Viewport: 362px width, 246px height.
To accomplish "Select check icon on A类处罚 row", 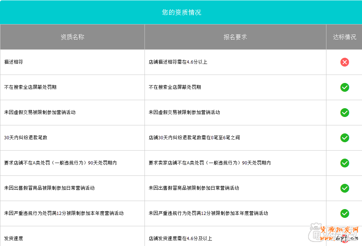I will coord(344,163).
